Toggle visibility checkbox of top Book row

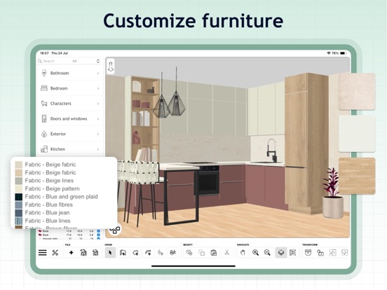tap(98, 231)
